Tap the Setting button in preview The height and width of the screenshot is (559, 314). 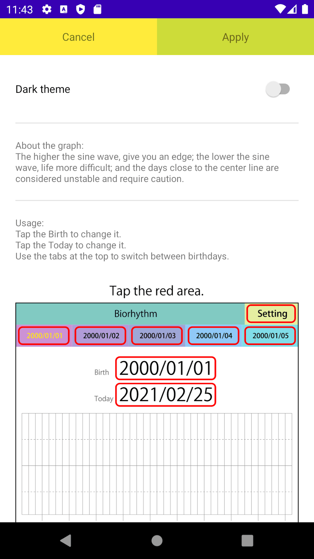tap(272, 314)
